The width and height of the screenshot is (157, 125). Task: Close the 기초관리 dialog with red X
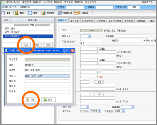pos(73,51)
